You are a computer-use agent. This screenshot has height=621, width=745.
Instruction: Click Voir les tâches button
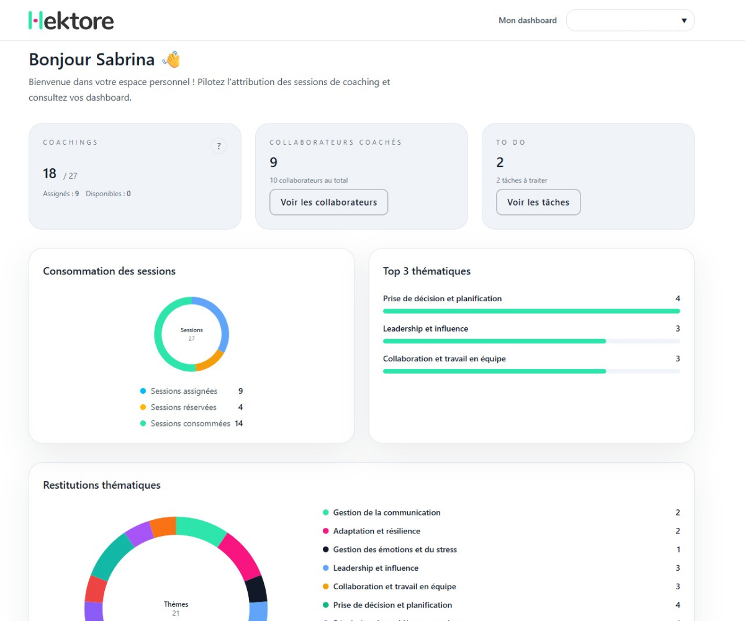538,202
